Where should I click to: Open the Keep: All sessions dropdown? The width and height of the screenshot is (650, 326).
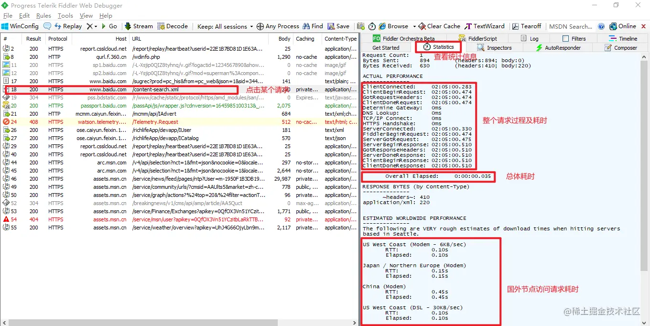[x=225, y=26]
